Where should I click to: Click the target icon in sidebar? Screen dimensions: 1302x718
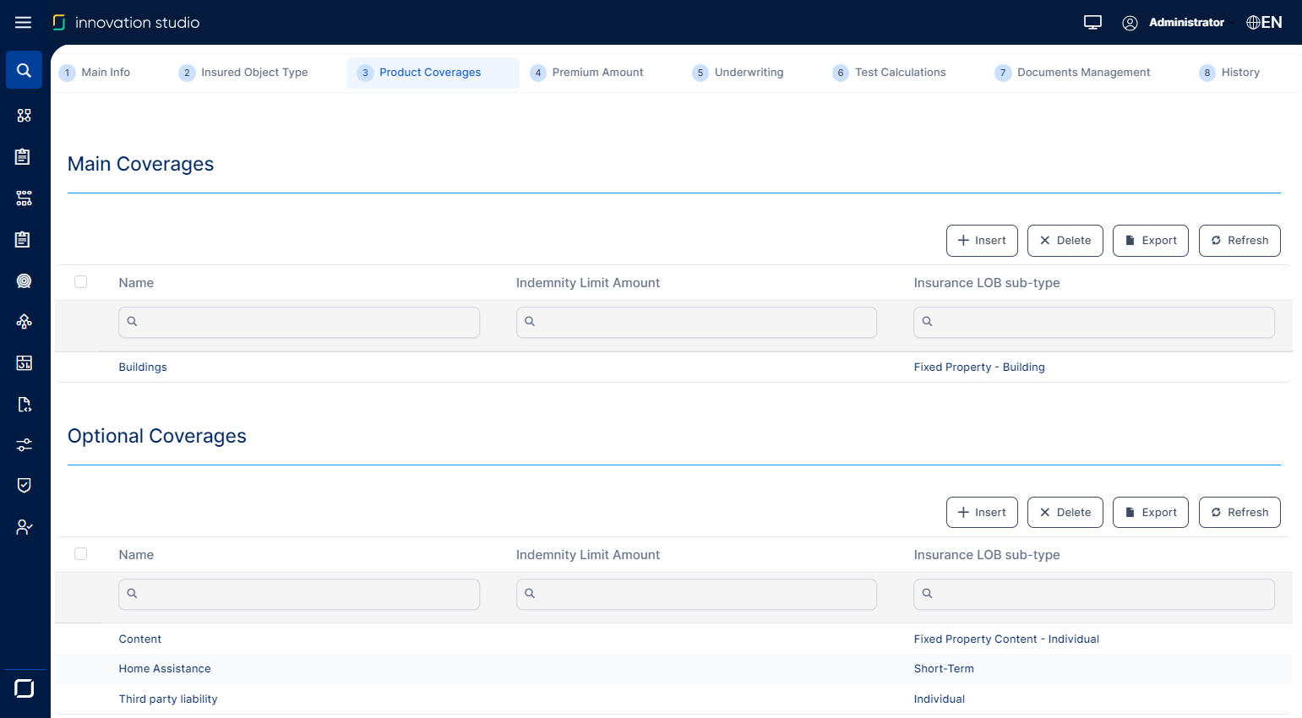tap(25, 281)
